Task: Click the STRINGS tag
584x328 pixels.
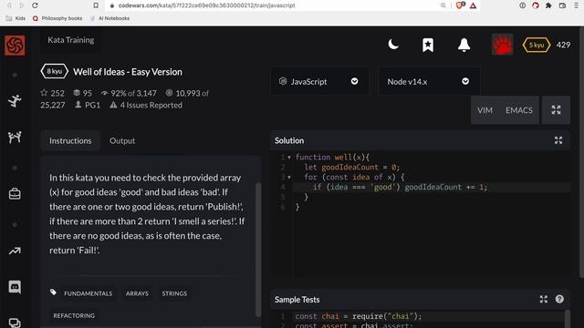Action: tap(174, 293)
